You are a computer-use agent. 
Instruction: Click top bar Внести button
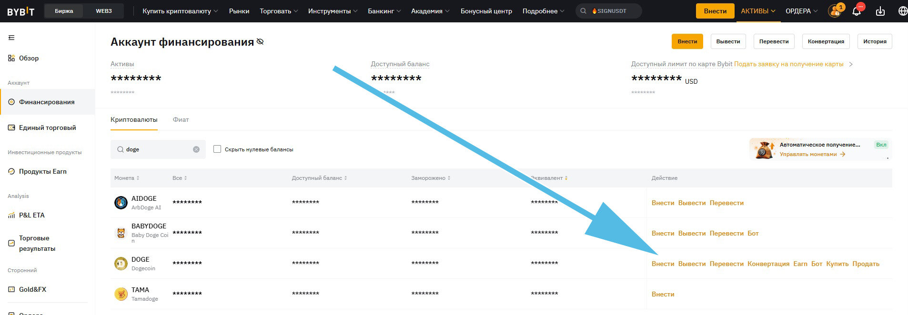tap(715, 11)
